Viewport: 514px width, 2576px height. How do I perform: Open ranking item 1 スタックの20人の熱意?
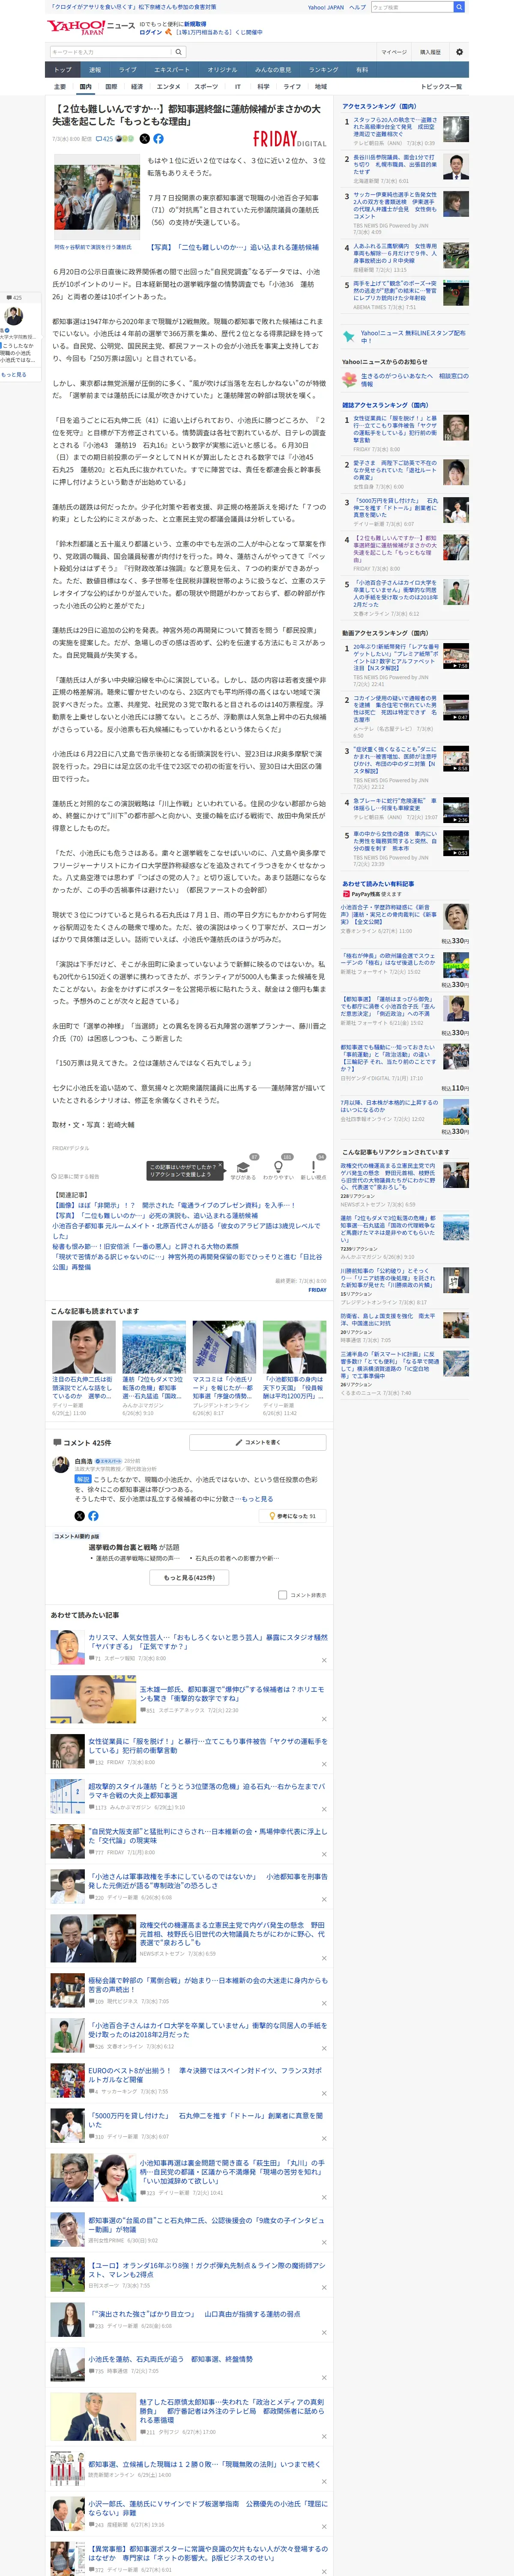point(395,128)
